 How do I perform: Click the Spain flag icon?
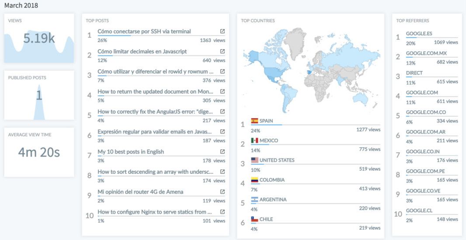254,121
